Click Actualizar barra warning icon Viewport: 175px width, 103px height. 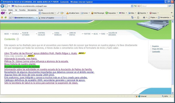(x=67, y=13)
